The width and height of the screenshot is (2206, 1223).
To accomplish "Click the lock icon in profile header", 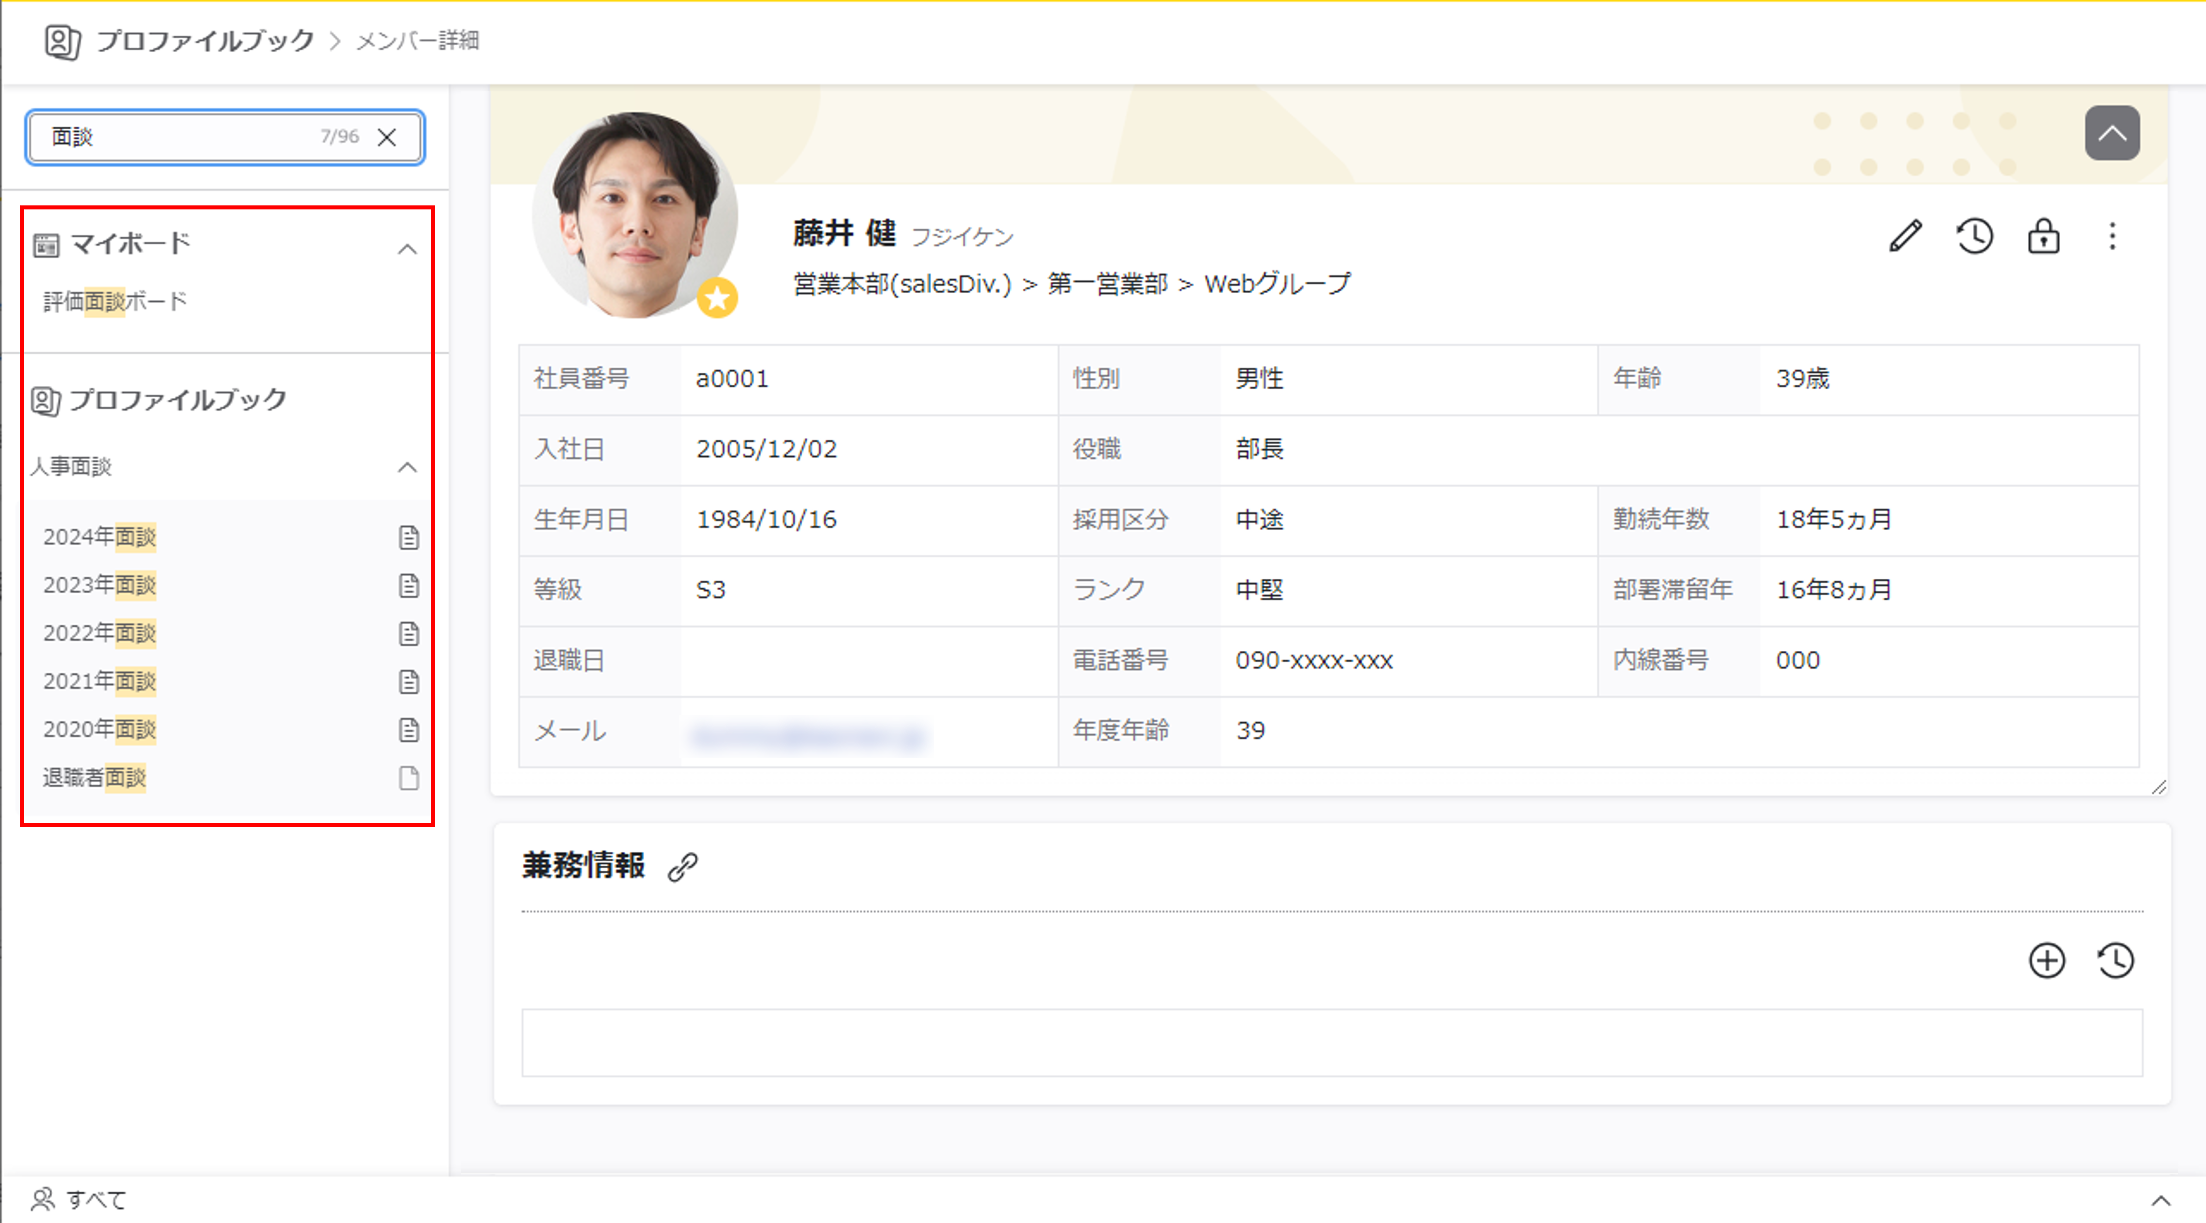I will [x=2043, y=236].
